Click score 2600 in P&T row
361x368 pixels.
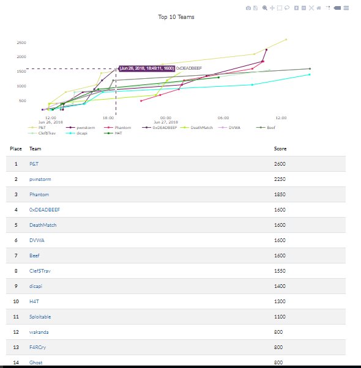280,164
